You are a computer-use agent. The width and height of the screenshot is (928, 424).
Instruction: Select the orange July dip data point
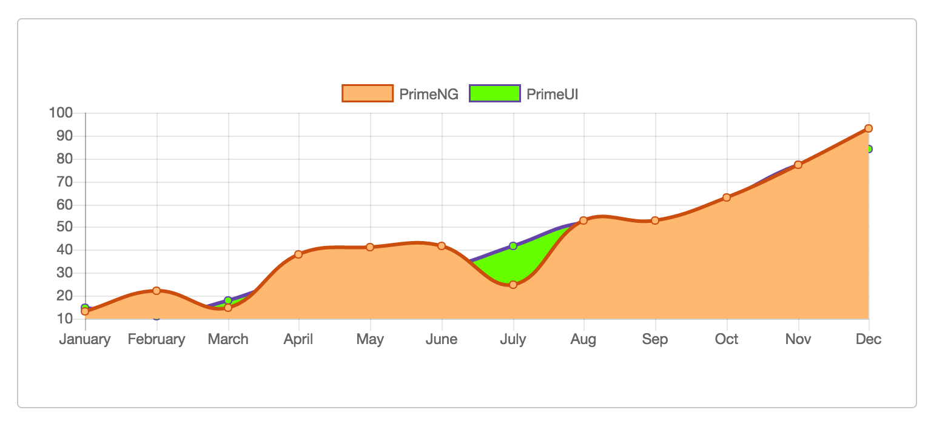(513, 283)
